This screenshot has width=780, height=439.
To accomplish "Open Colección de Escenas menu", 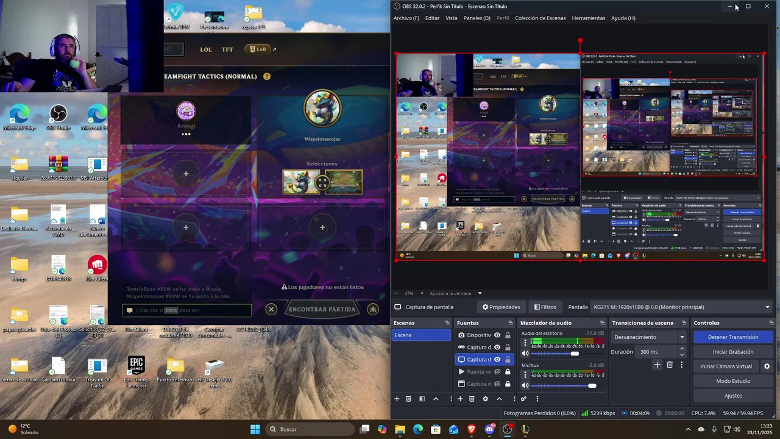I will (541, 18).
